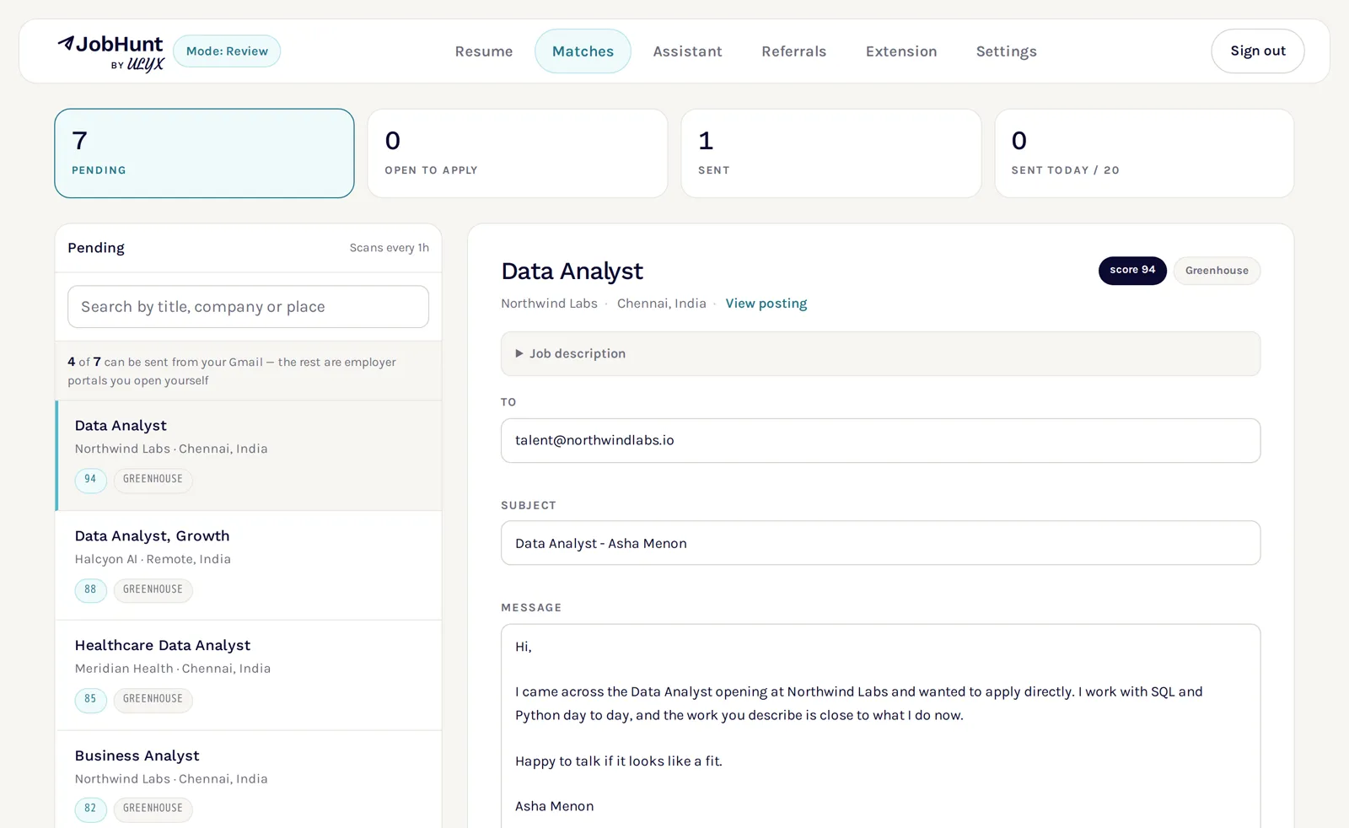
Task: Click the 4 of 7 Gmail notice
Action: pyautogui.click(x=248, y=371)
